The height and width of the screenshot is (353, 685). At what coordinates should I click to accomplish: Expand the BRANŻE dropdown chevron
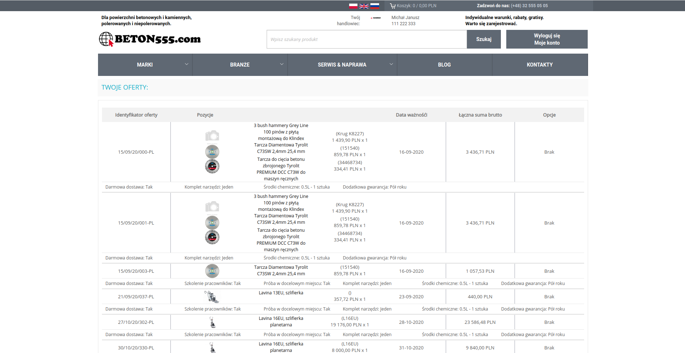coord(282,64)
